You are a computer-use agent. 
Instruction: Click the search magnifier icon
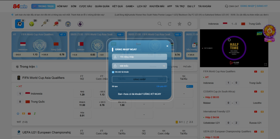click(x=160, y=24)
